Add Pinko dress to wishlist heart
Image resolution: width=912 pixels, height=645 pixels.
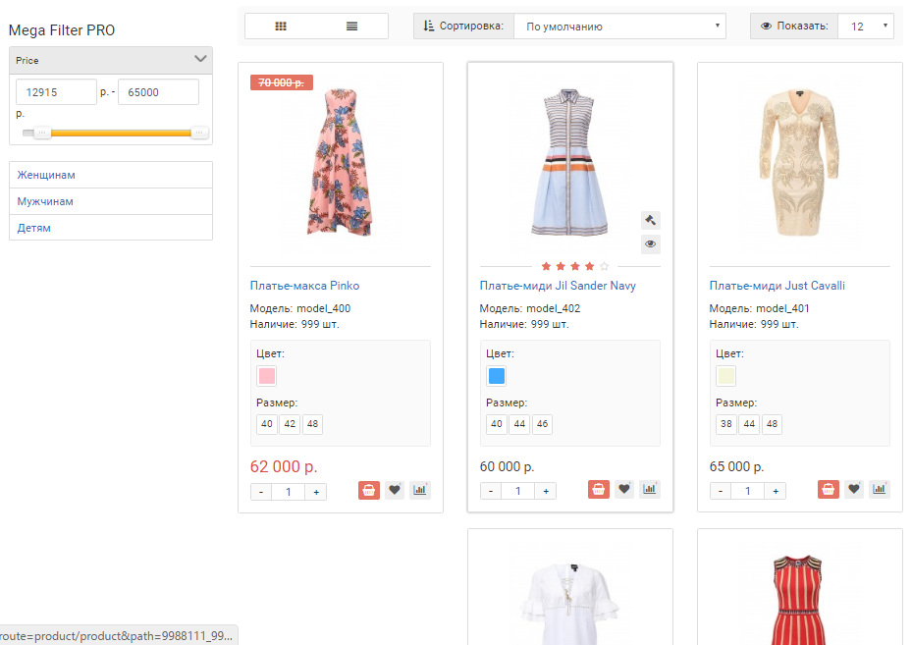click(x=395, y=490)
